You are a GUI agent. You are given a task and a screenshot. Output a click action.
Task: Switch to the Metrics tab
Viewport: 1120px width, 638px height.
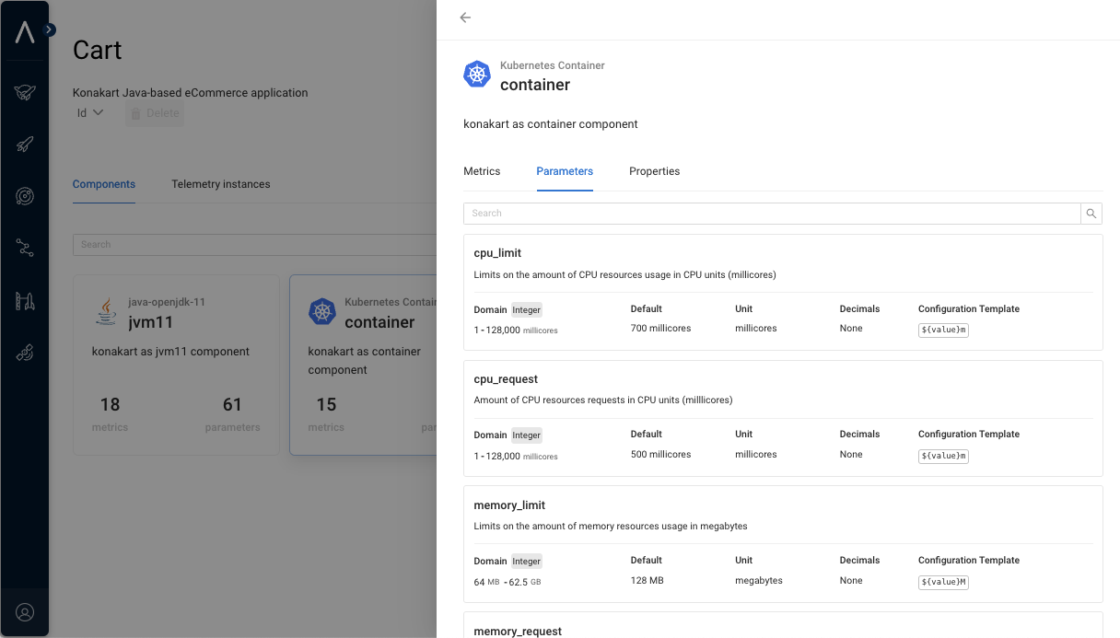482,171
